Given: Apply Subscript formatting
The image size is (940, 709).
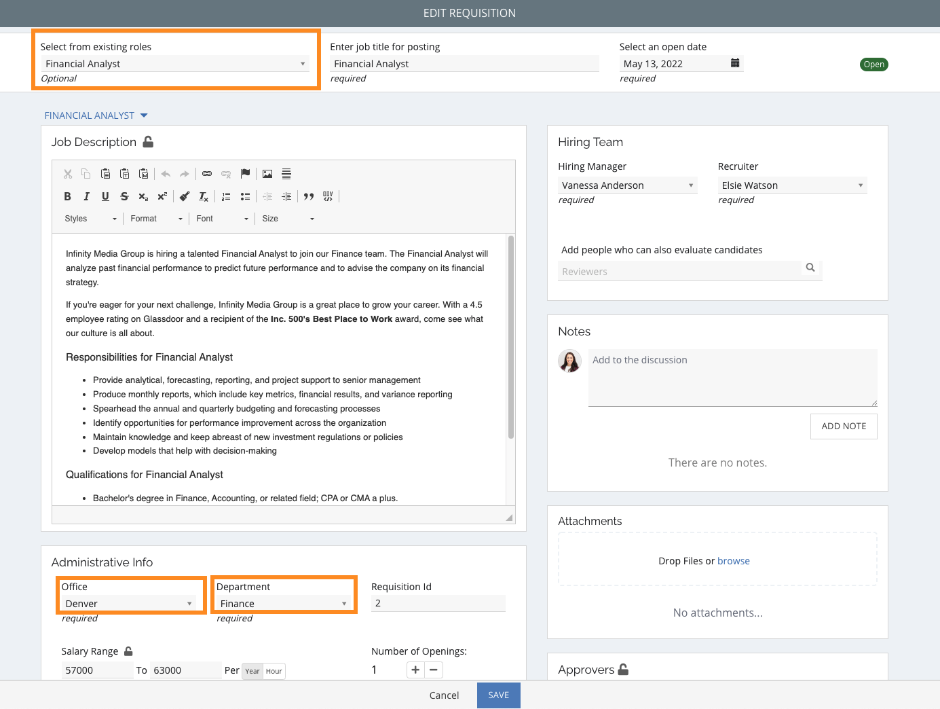Looking at the screenshot, I should [143, 196].
